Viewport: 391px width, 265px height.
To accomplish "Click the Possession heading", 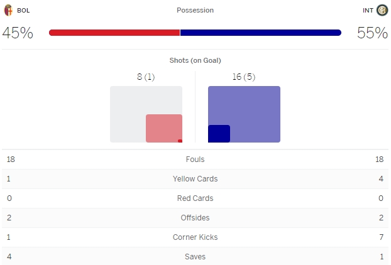I will pyautogui.click(x=196, y=11).
